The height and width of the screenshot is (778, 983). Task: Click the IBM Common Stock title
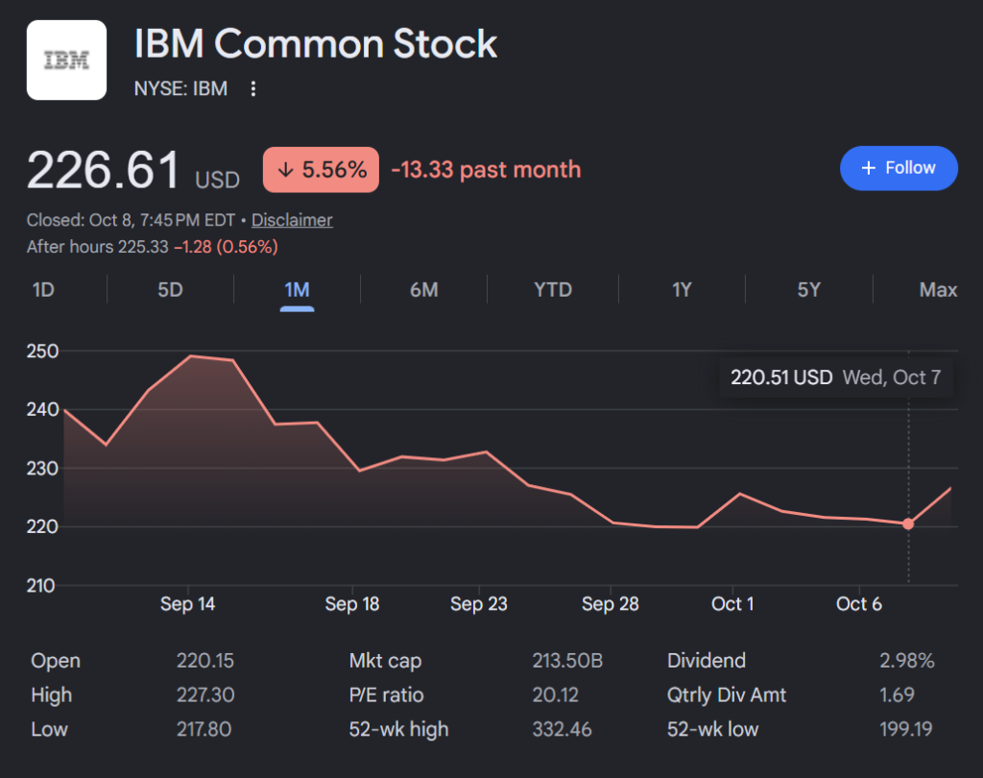point(315,44)
